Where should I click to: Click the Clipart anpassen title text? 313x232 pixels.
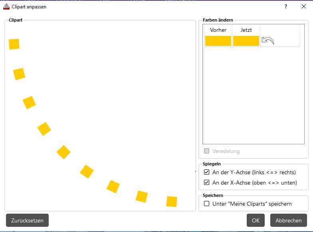coord(29,7)
